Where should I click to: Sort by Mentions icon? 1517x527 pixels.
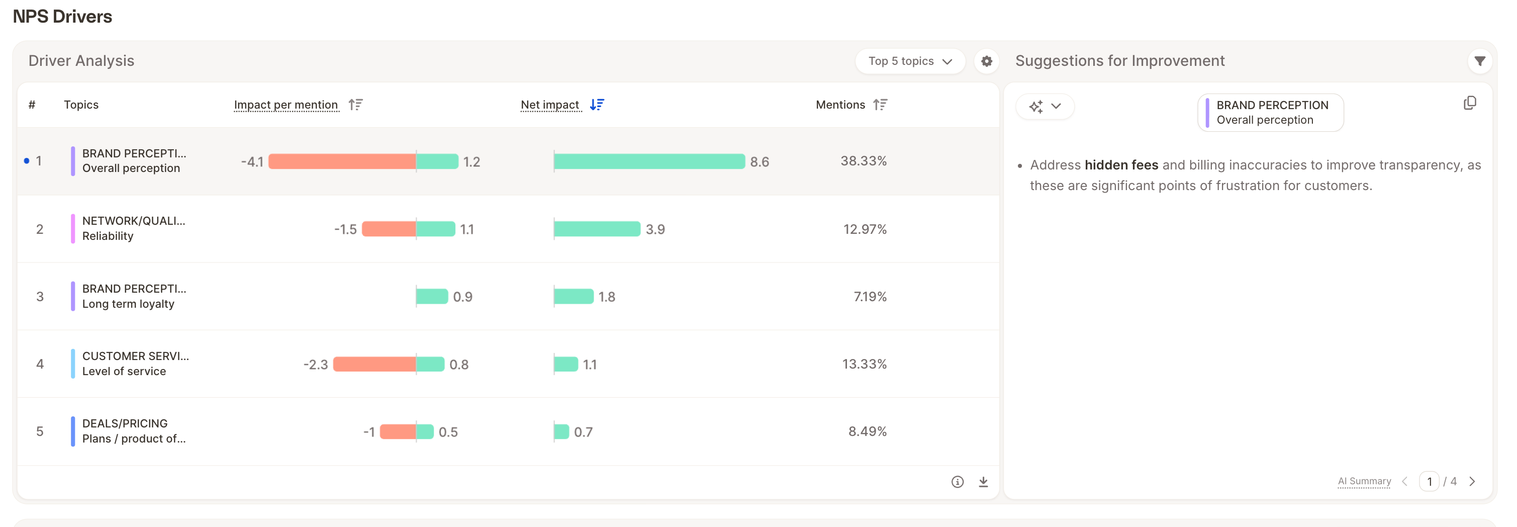880,105
